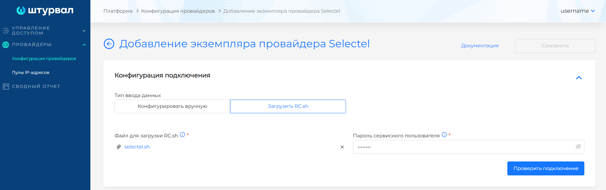Open the Документация link
Image resolution: width=606 pixels, height=190 pixels.
tap(480, 46)
